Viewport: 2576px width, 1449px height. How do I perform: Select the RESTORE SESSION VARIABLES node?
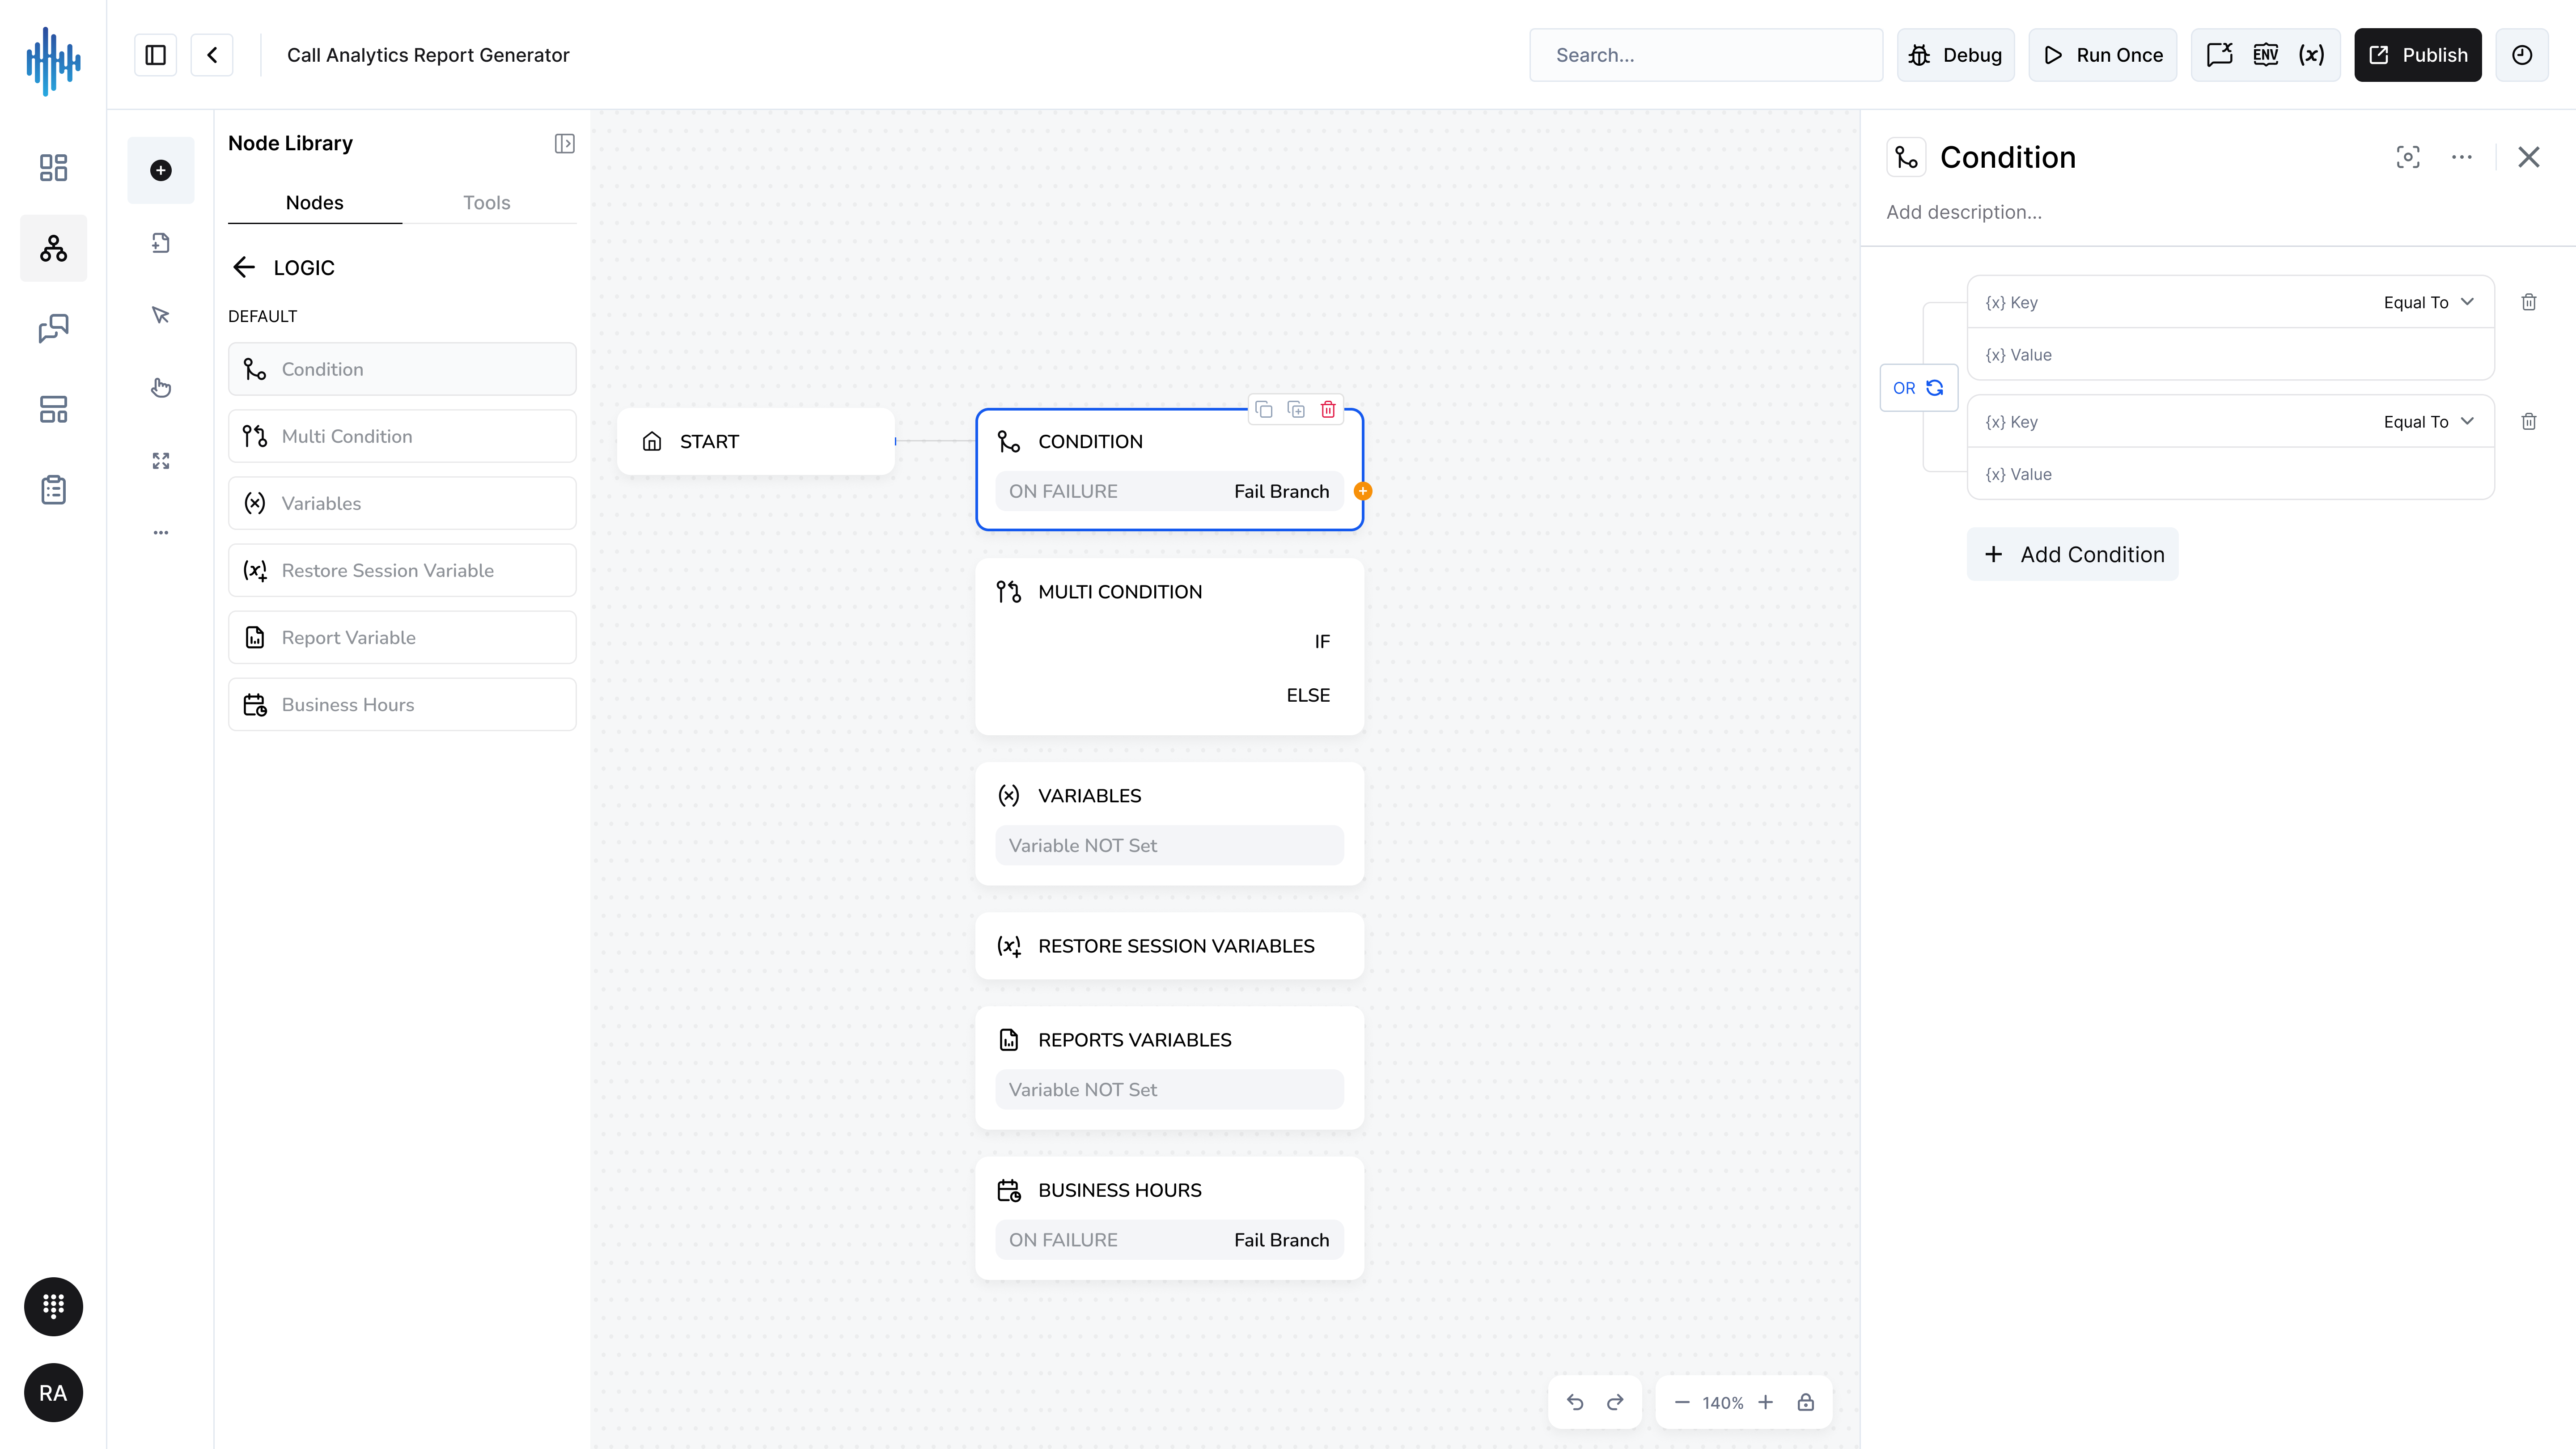coord(1170,946)
